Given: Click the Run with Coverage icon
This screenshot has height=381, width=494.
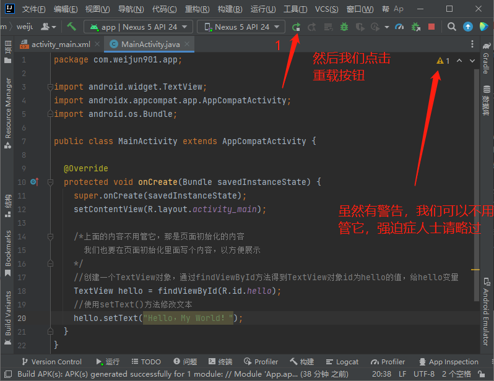Looking at the screenshot, I should coord(360,27).
